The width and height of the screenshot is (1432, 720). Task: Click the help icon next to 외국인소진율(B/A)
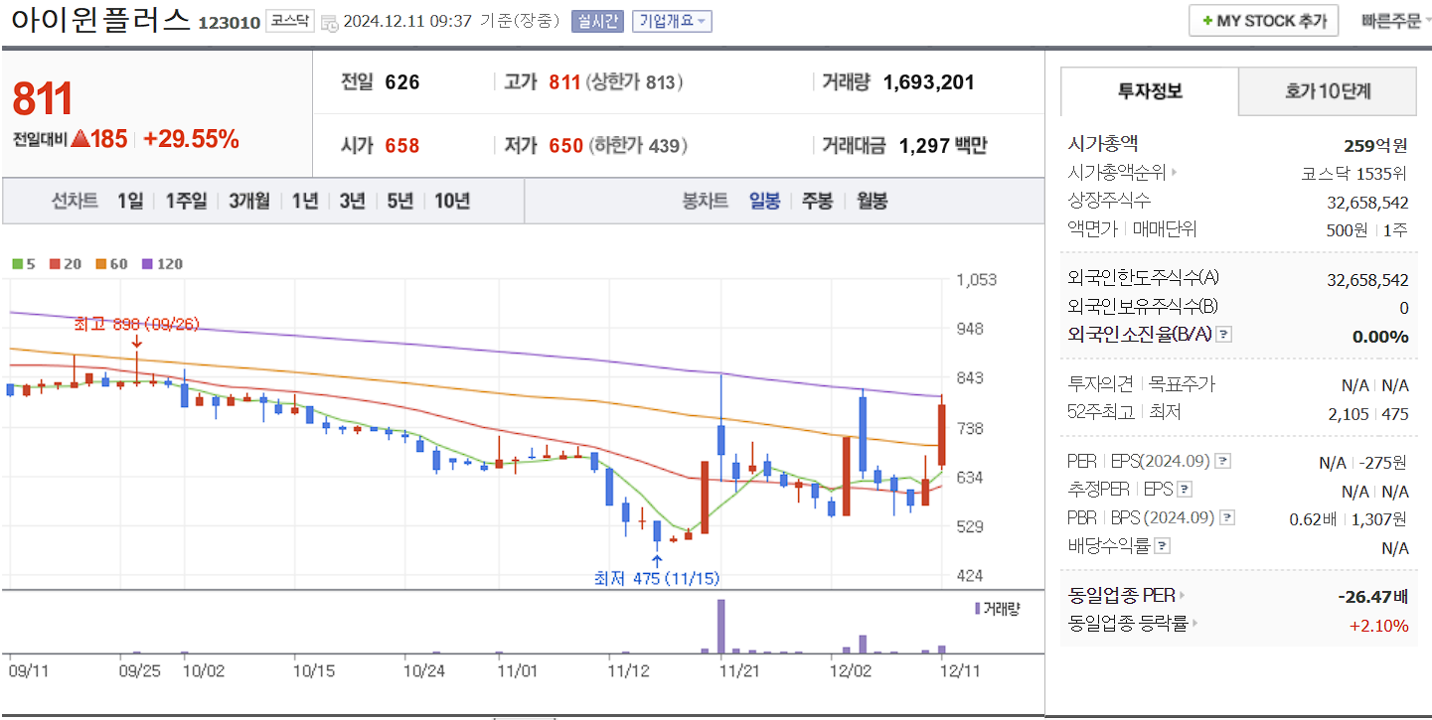coord(1224,335)
